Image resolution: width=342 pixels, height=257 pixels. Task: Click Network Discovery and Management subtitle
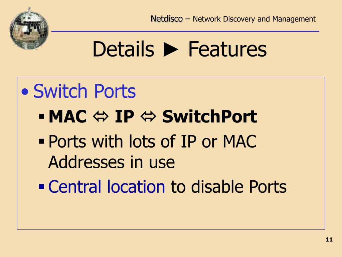(x=254, y=19)
